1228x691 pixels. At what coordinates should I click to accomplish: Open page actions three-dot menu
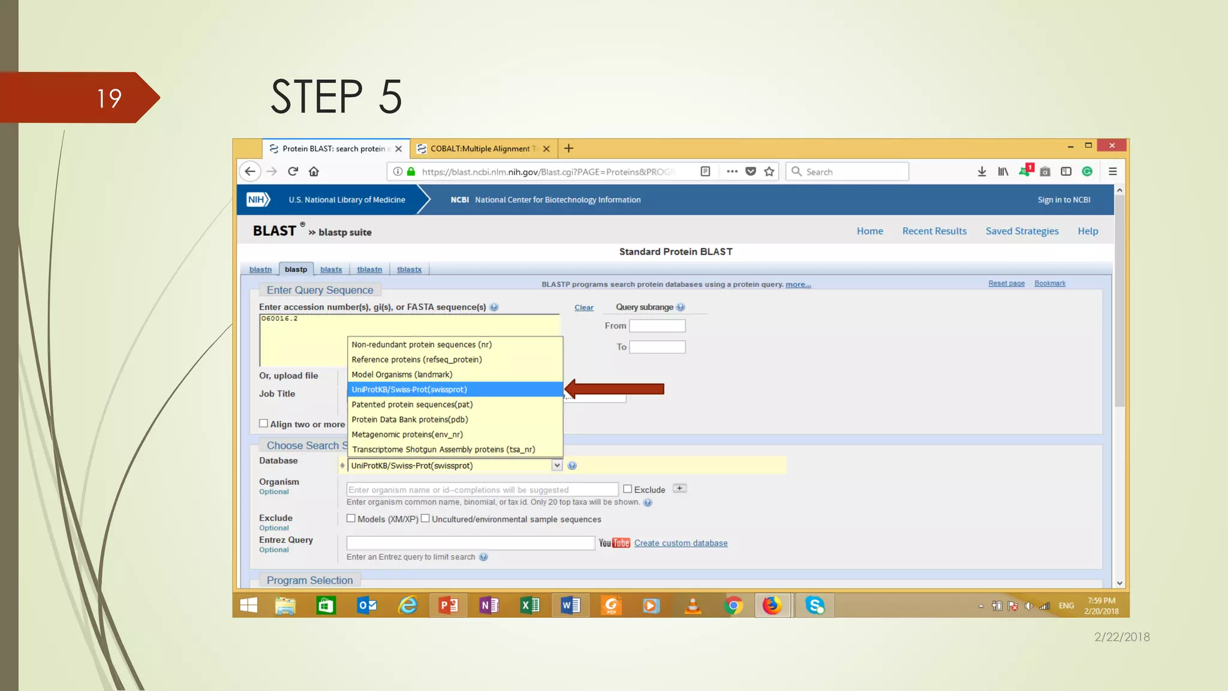(732, 172)
